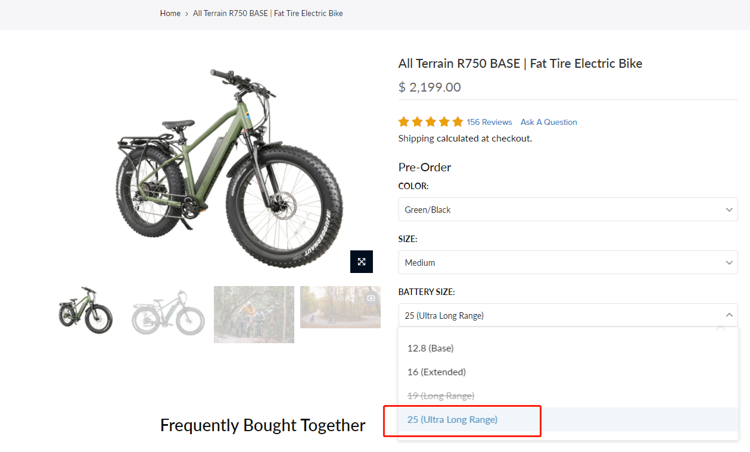
Task: Open the COLOR dropdown showing Green/Black
Action: tap(568, 210)
